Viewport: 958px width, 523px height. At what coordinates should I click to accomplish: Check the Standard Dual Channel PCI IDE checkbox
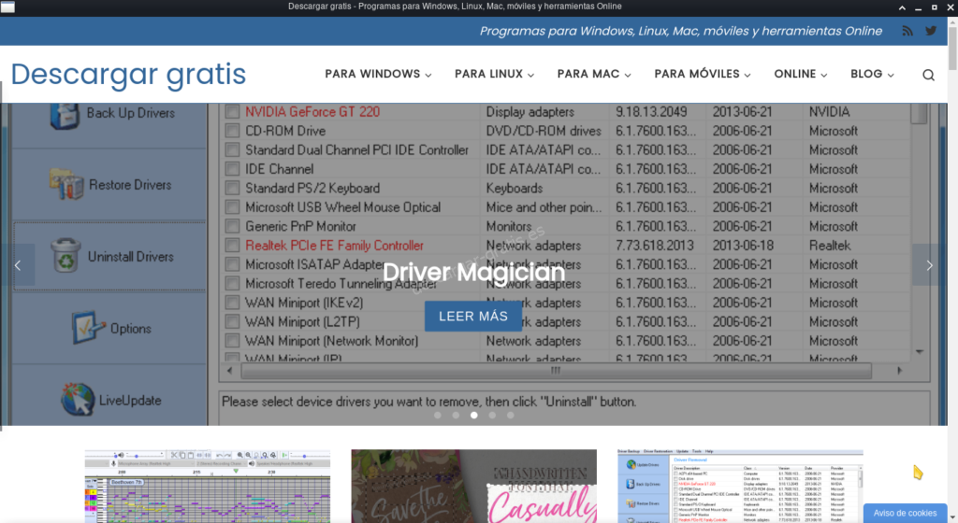(232, 149)
